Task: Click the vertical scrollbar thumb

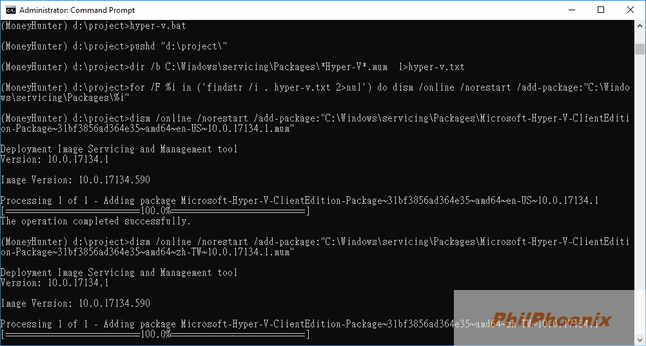Action: pyautogui.click(x=640, y=49)
